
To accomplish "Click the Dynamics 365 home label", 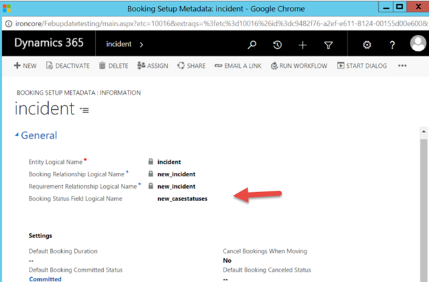I will (x=49, y=43).
